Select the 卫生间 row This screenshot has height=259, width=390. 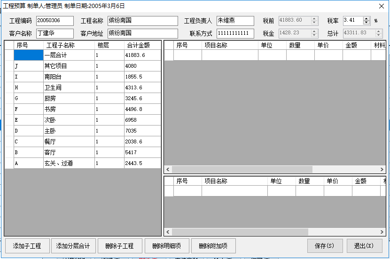coord(83,87)
